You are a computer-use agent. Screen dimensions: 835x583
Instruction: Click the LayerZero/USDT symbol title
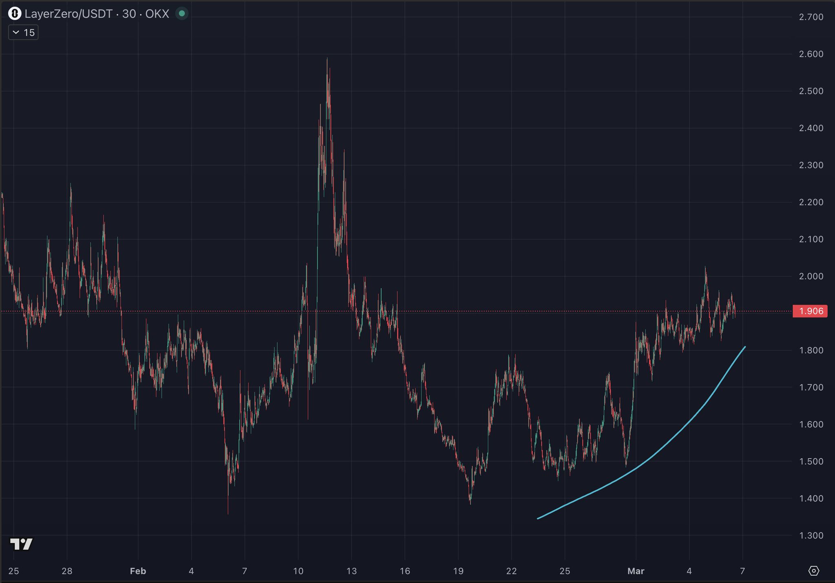pos(68,14)
